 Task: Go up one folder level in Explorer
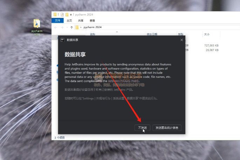click(71, 27)
